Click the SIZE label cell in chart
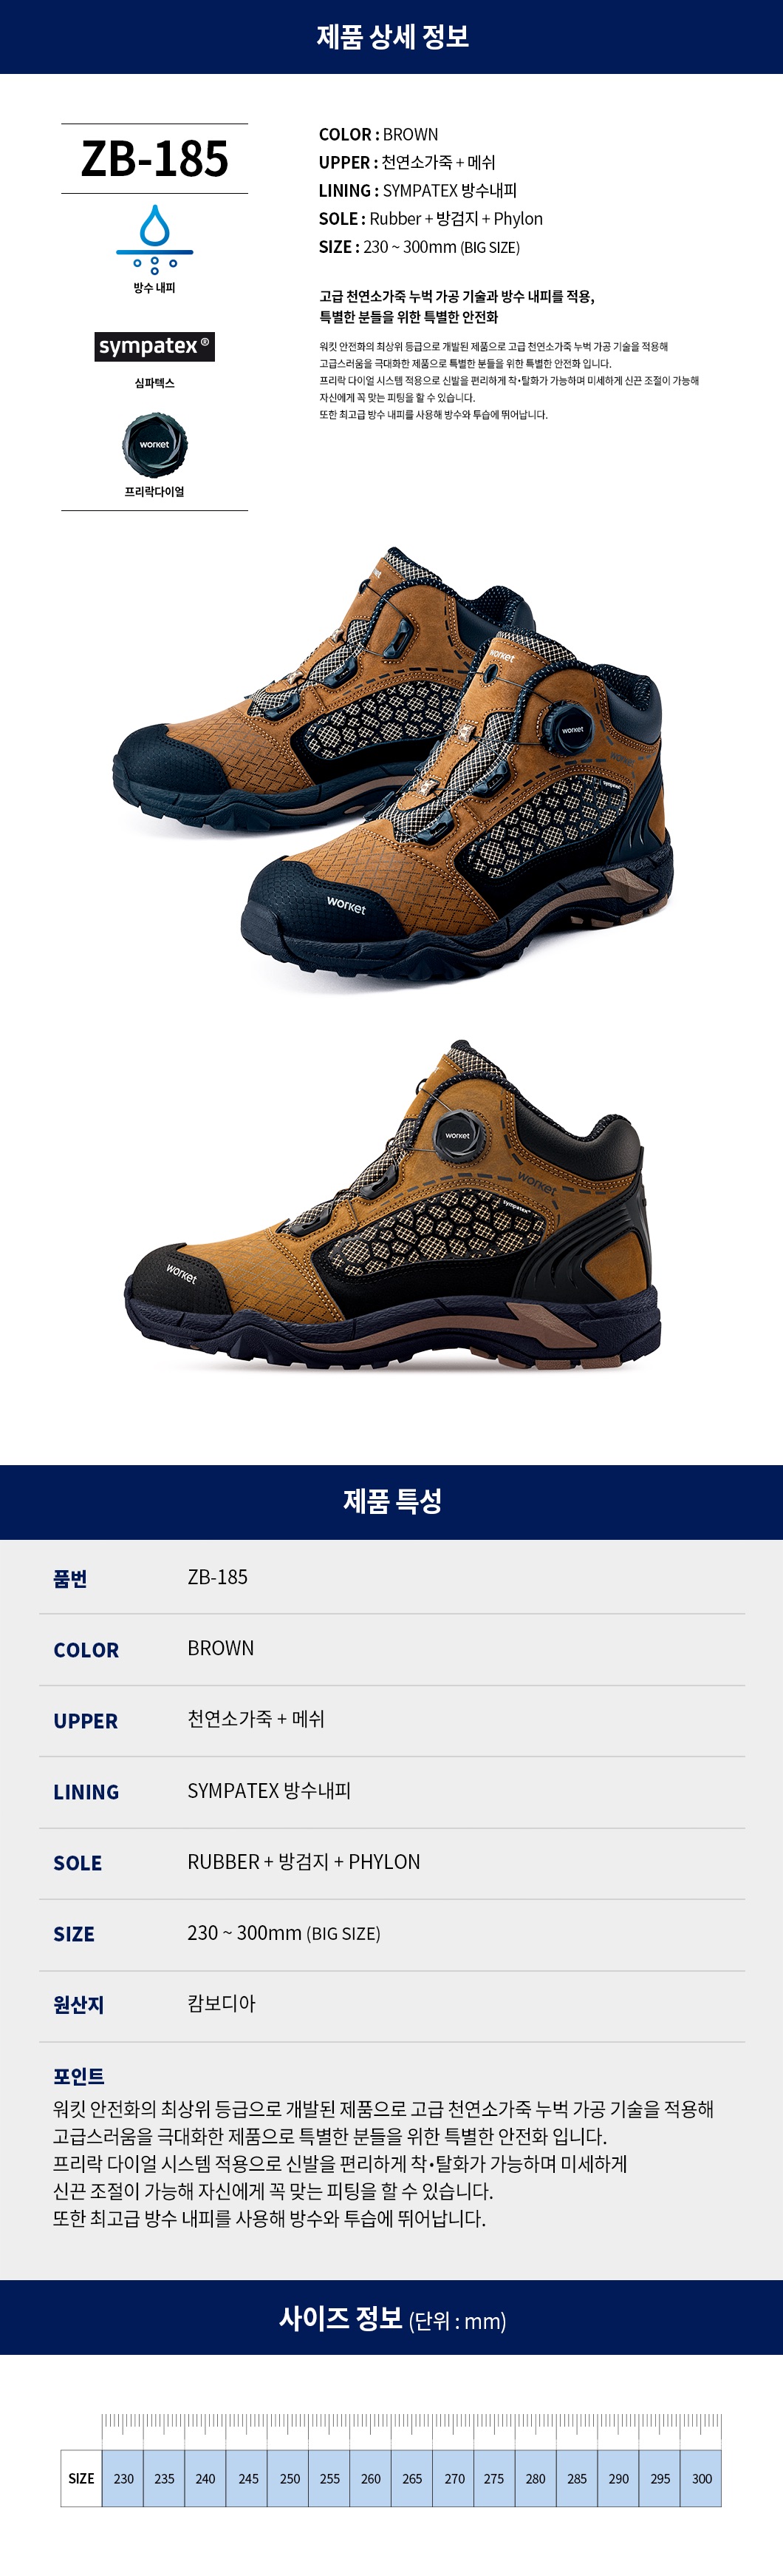Screen dimensions: 783x2576 tap(81, 2478)
